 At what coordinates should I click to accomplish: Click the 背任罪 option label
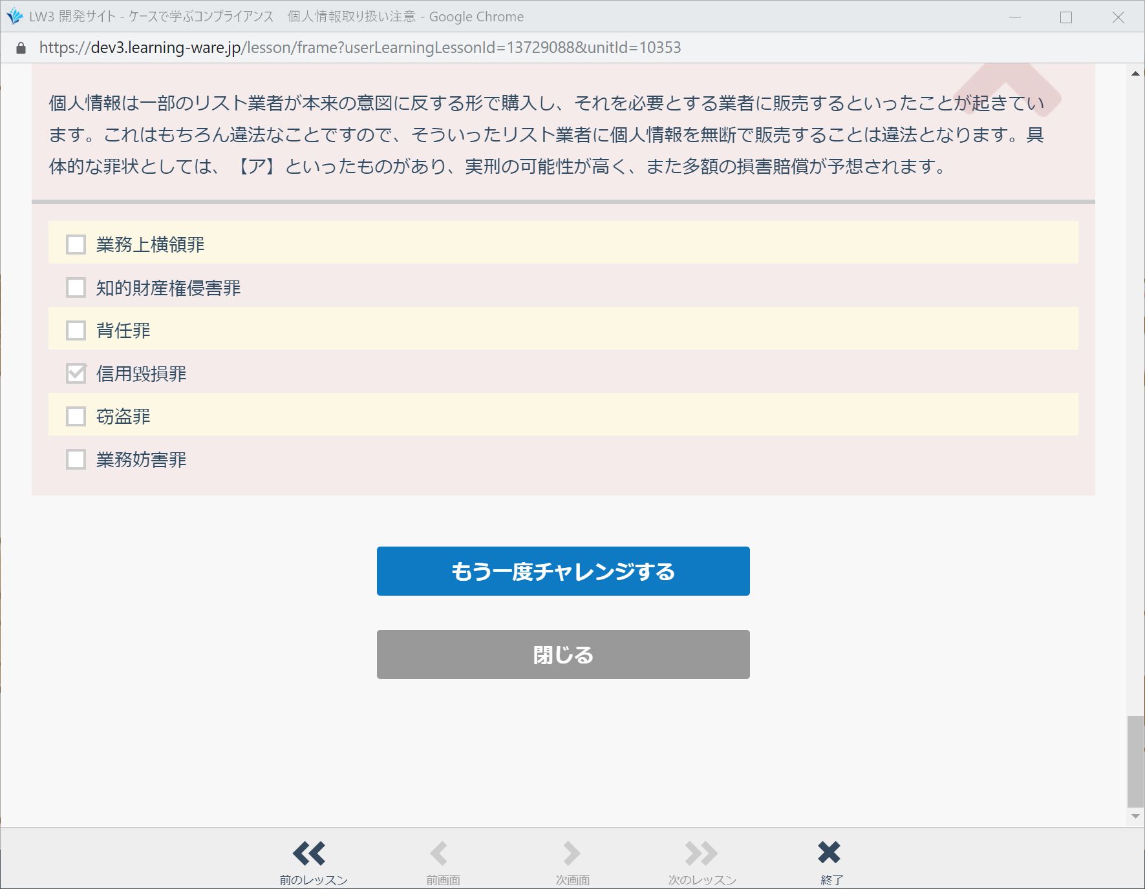coord(123,330)
